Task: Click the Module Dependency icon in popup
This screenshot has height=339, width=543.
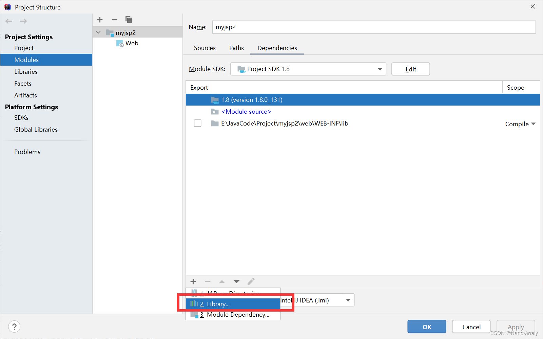Action: click(194, 315)
